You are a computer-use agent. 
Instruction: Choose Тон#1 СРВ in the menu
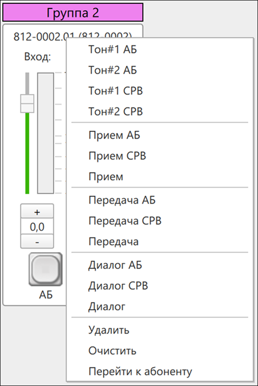[x=160, y=91]
